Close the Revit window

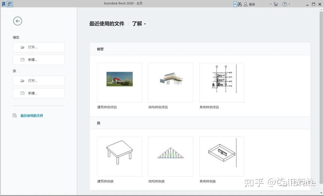320,4
